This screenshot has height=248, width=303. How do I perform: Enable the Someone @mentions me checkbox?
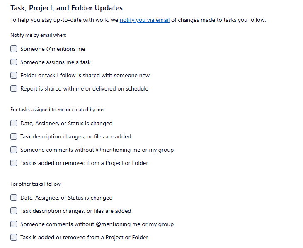(x=14, y=49)
